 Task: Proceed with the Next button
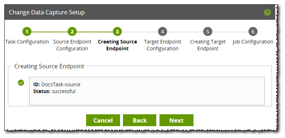tap(176, 120)
